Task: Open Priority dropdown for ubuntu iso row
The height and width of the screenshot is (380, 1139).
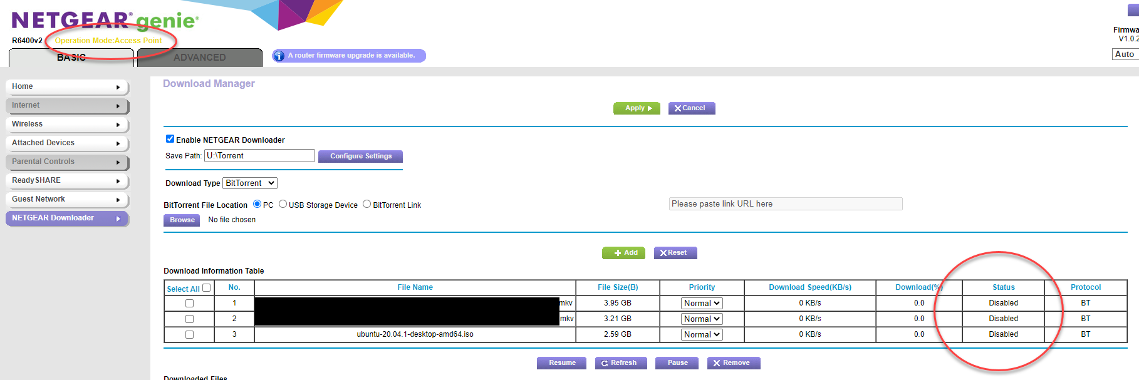Action: [702, 334]
